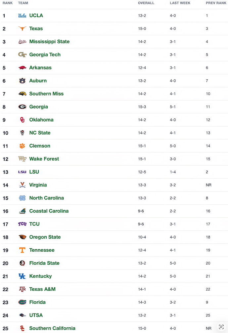Click the Kentucky Wildcats logo icon

click(22, 276)
